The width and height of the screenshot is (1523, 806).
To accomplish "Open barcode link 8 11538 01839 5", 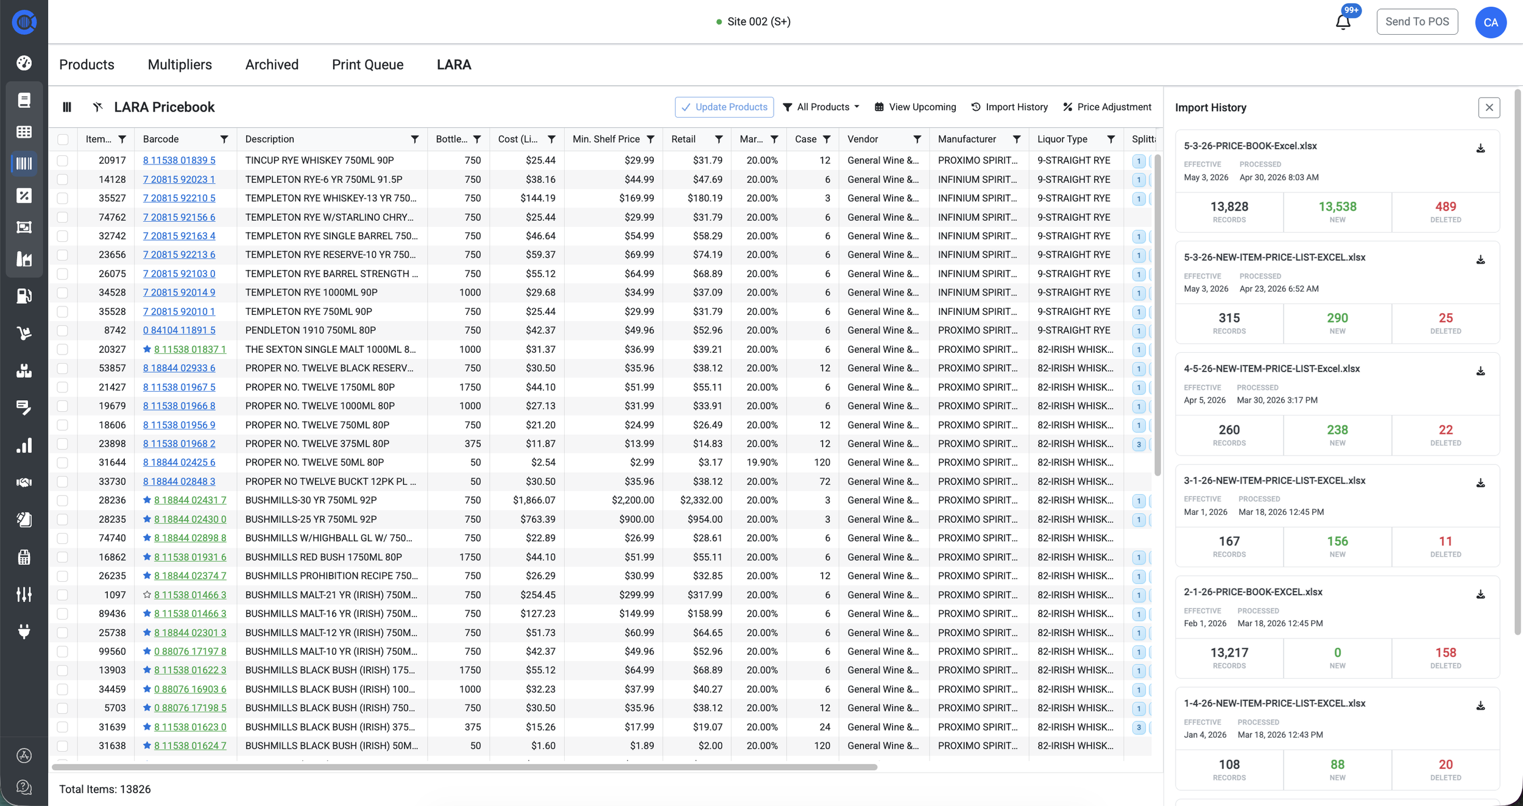I will coord(179,160).
